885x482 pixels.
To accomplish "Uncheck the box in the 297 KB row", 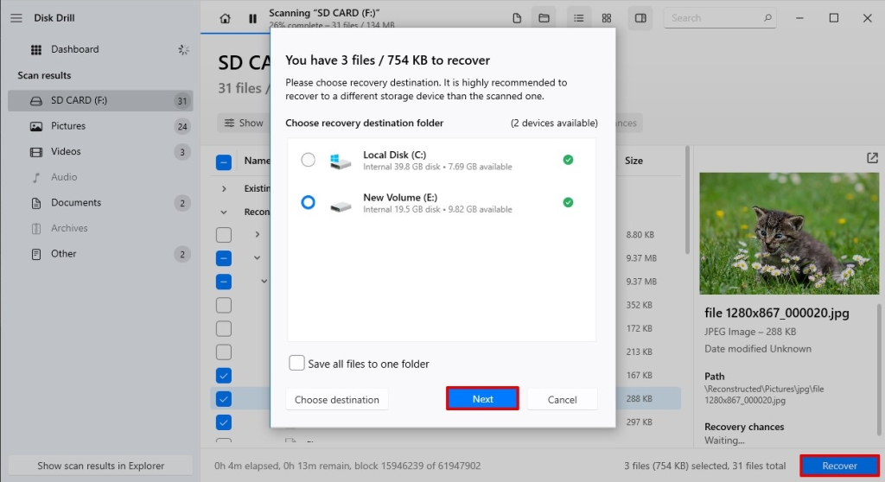I will (224, 422).
